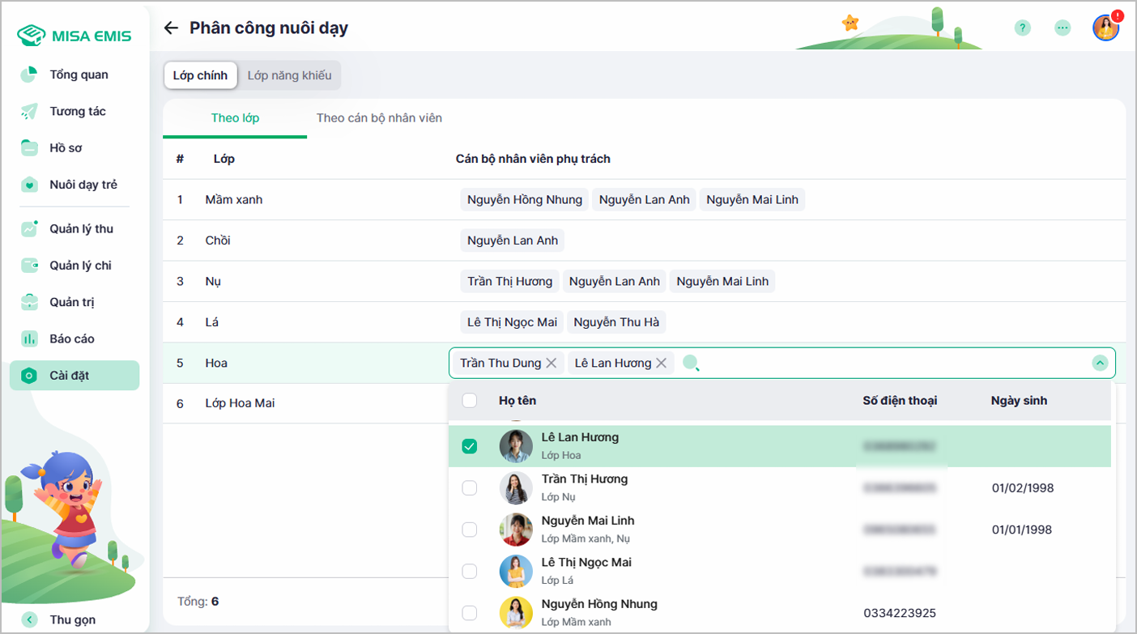Viewport: 1137px width, 634px height.
Task: Select the Nguyễn Lan Anh tag in Chồi row
Action: tap(513, 240)
